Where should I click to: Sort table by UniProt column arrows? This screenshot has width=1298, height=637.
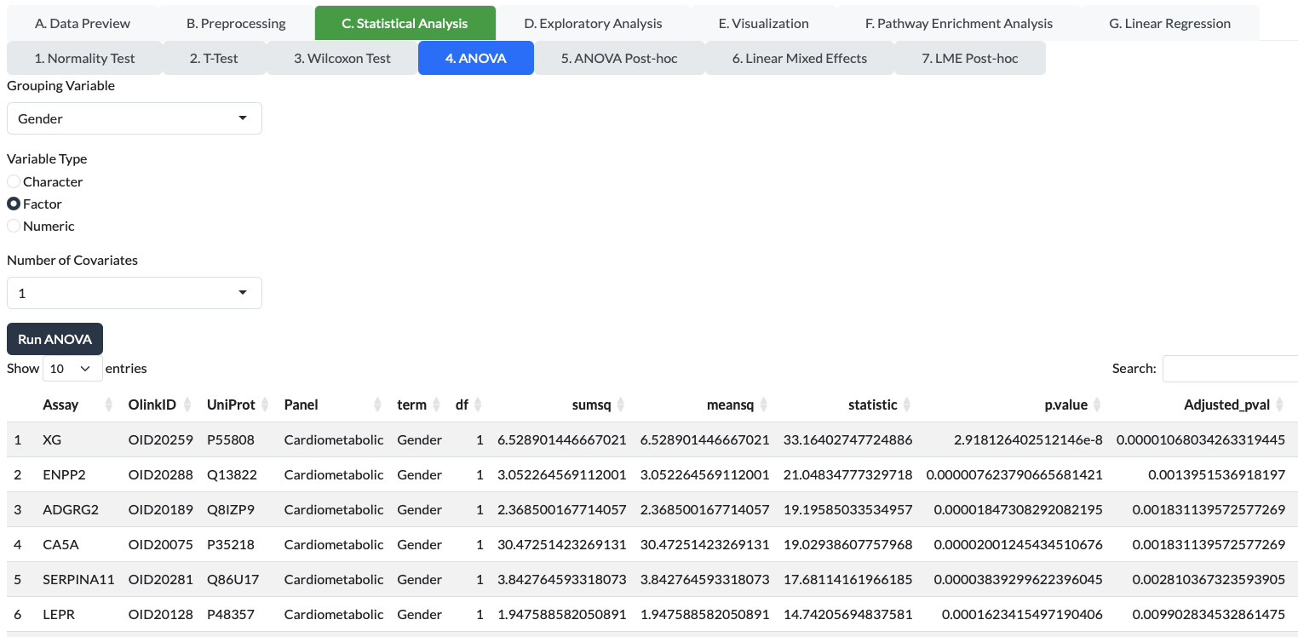265,405
